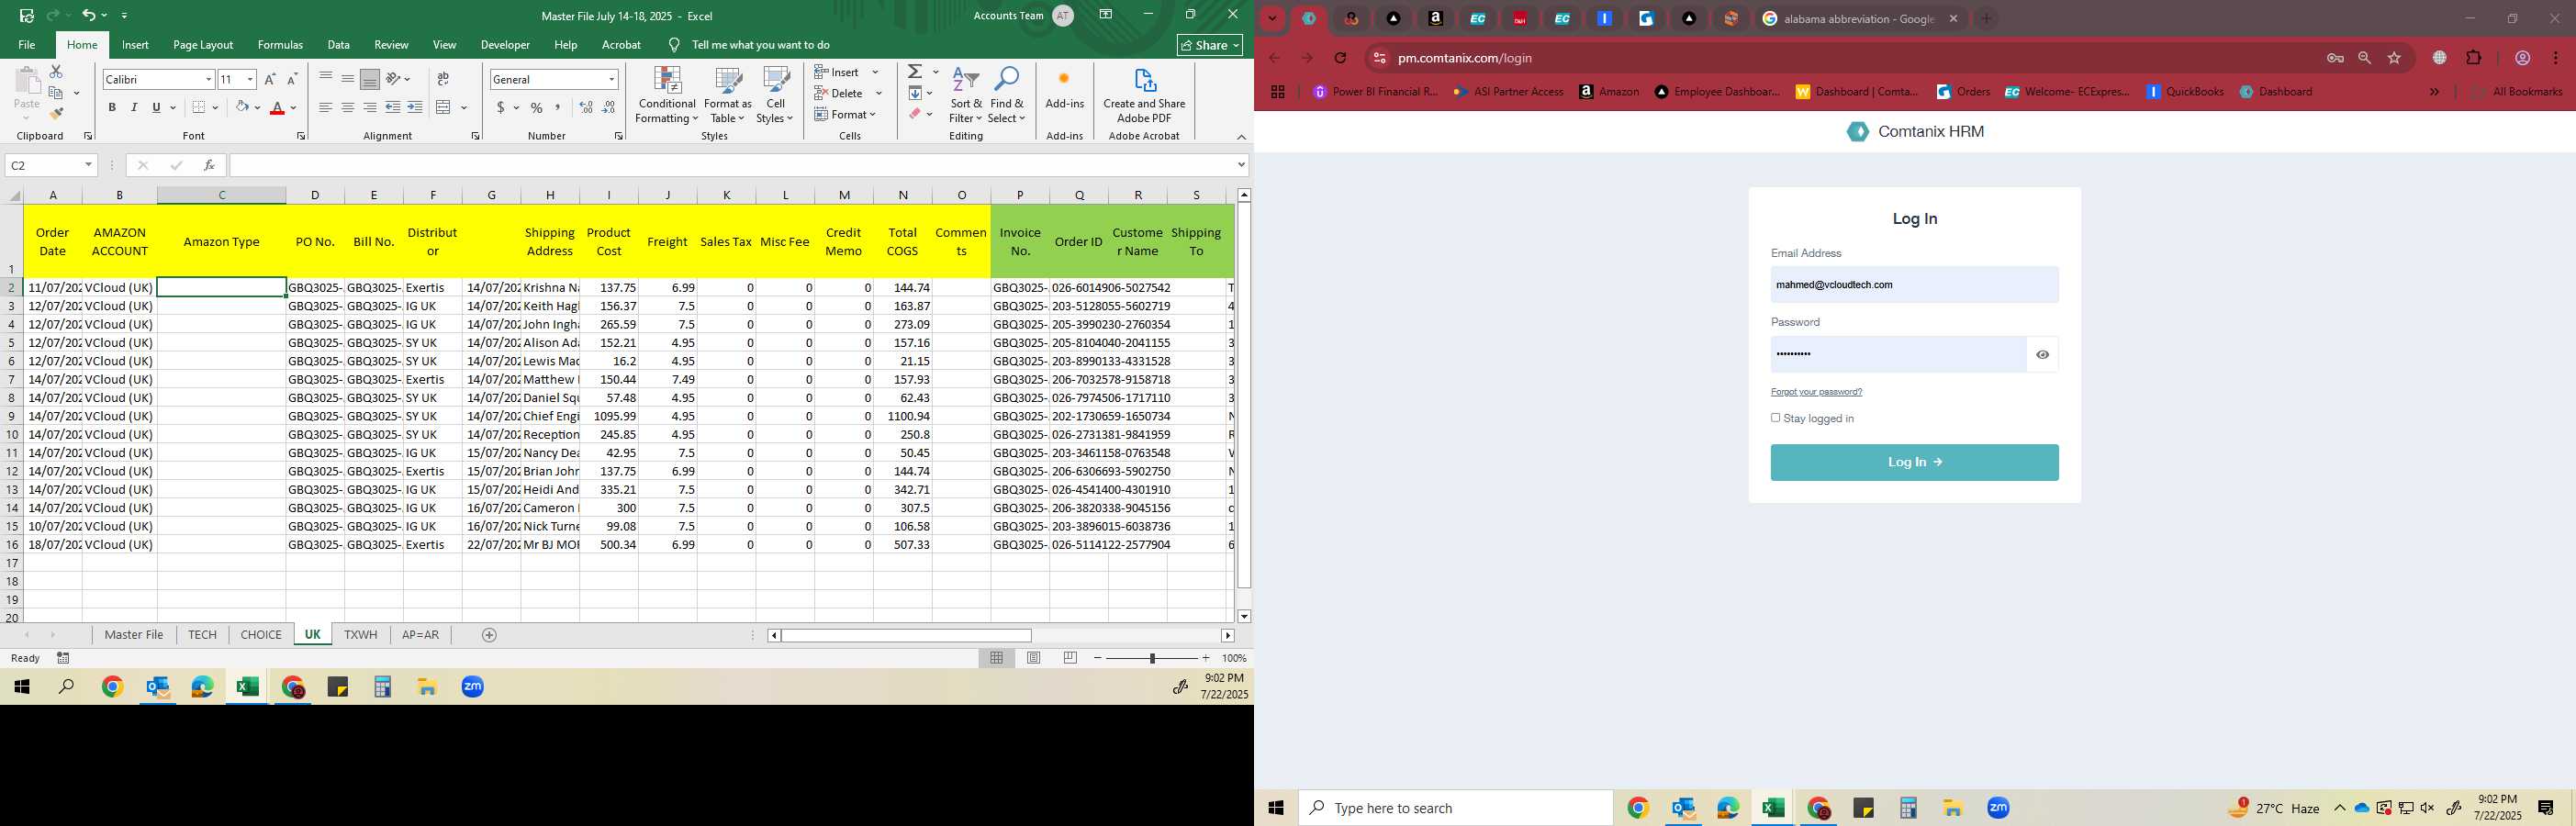Image resolution: width=2576 pixels, height=826 pixels.
Task: Show password using the eye icon
Action: [2042, 354]
